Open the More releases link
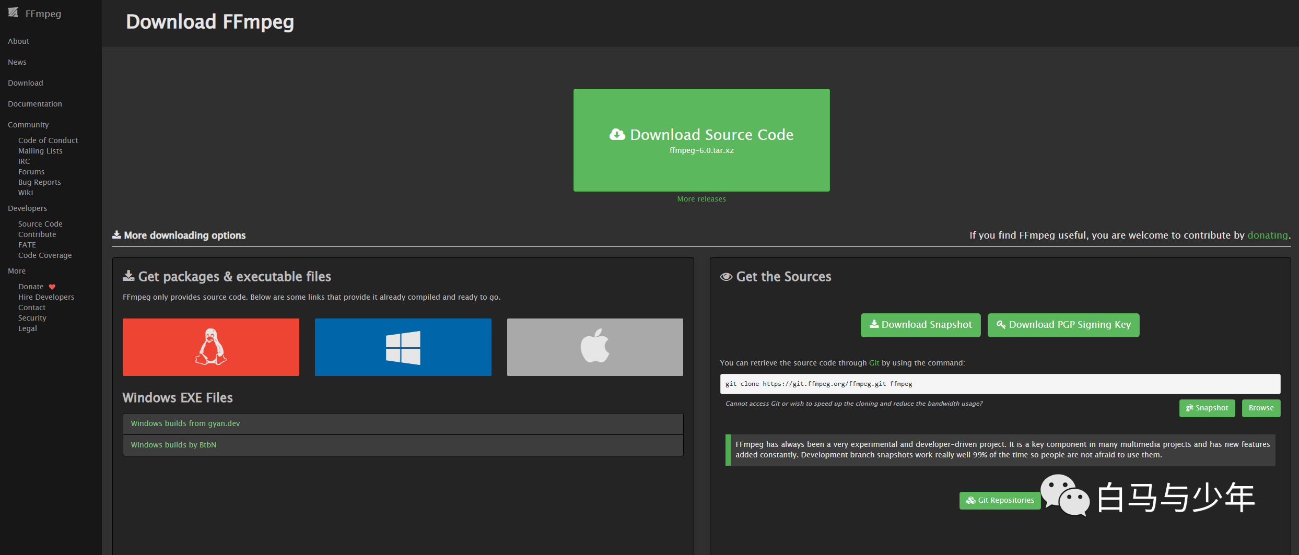Image resolution: width=1299 pixels, height=555 pixels. (x=701, y=199)
